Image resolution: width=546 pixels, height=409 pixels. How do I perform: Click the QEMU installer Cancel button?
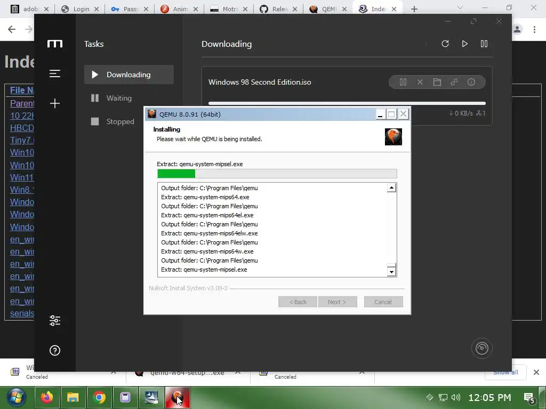[x=383, y=302]
